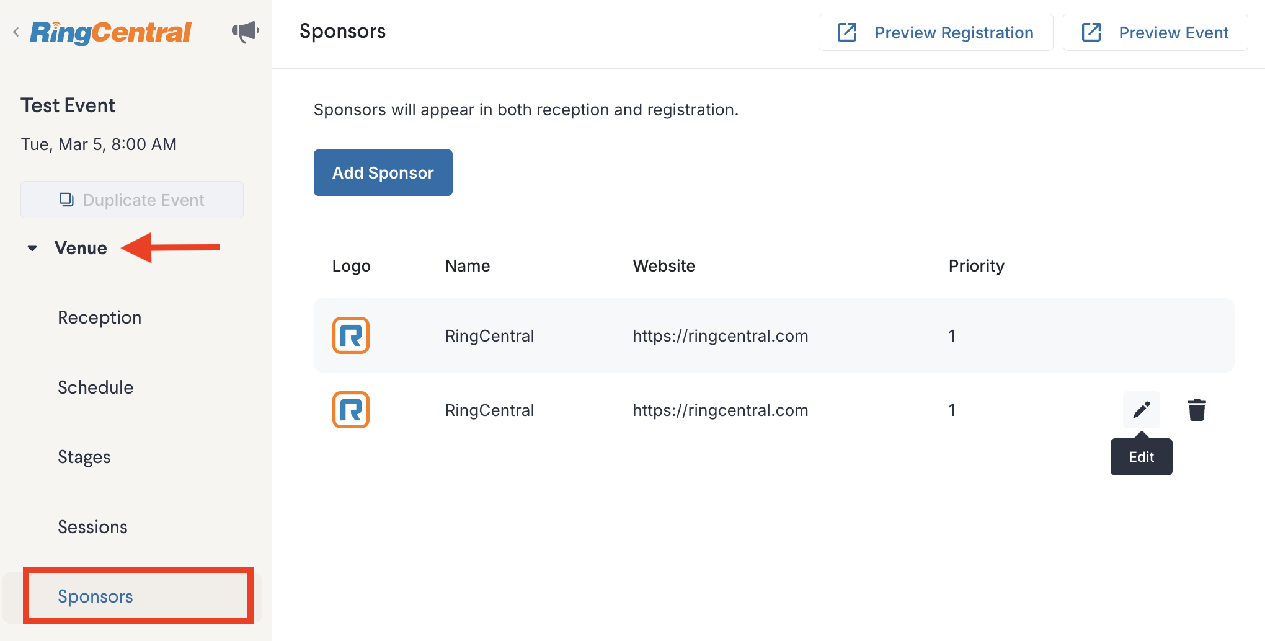Click the Sponsors page heading
Screen dimensions: 1265x641
tap(343, 31)
